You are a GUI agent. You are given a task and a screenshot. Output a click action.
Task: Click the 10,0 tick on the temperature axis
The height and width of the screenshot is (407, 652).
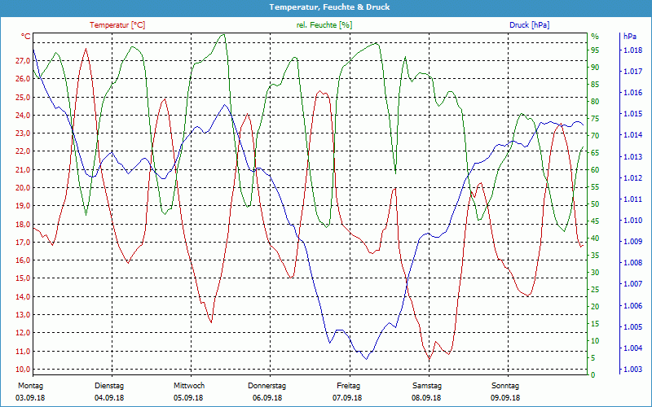(23, 370)
